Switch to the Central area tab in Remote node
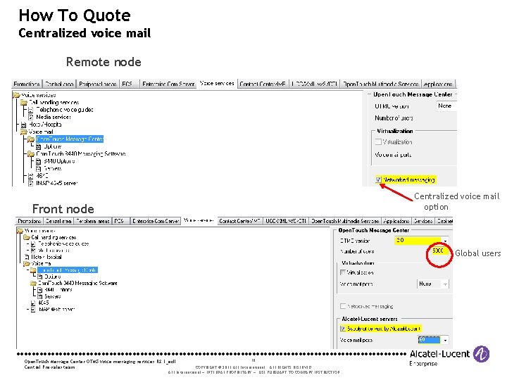Screen dimensions: 507x380 point(59,84)
